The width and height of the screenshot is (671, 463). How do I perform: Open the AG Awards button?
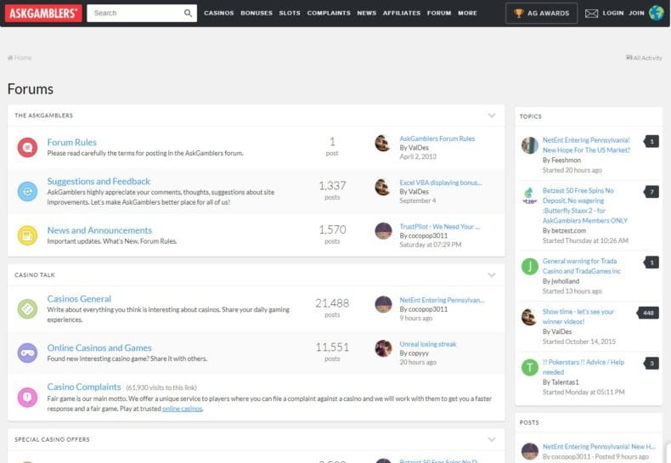541,14
